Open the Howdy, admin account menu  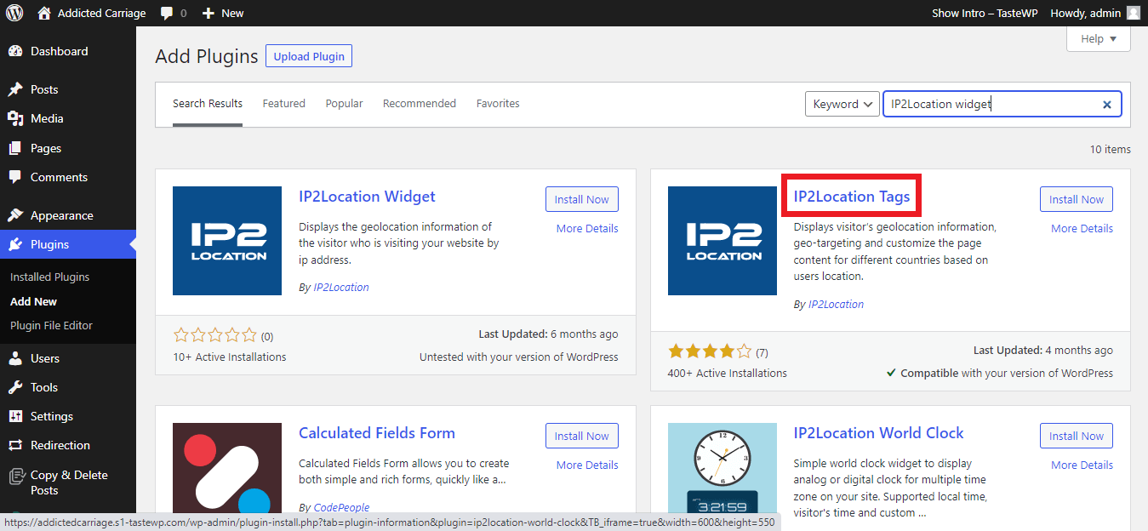tap(1094, 13)
